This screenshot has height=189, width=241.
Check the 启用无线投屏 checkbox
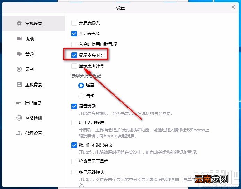point(74,123)
